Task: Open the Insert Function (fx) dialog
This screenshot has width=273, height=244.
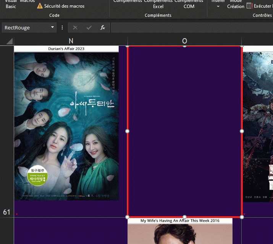Action: [102, 28]
